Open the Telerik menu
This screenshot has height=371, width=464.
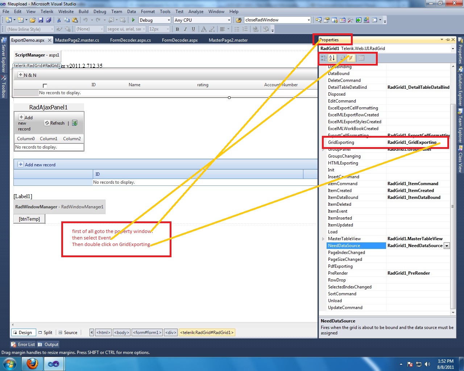coord(47,12)
